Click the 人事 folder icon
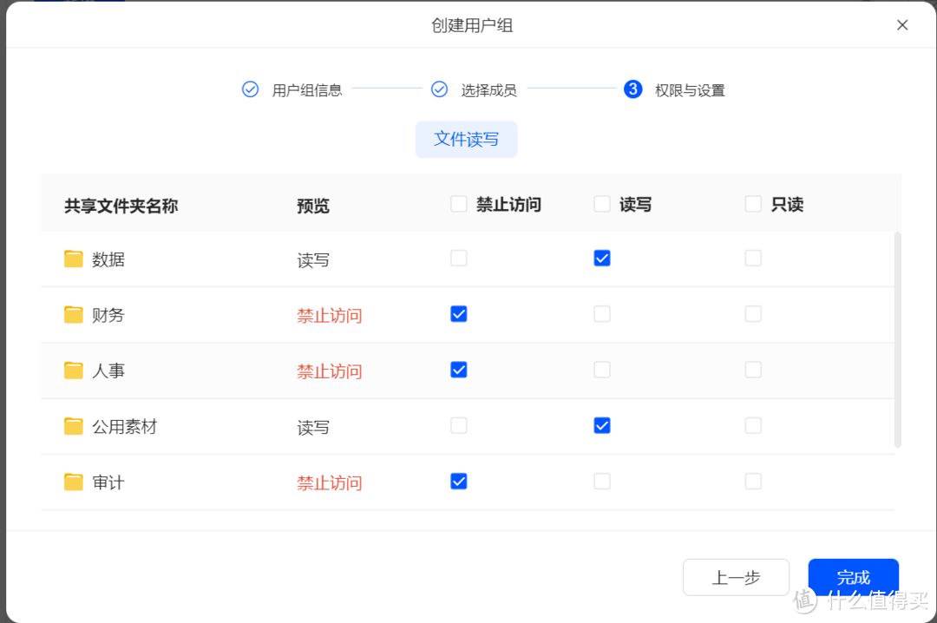937x623 pixels. click(73, 370)
